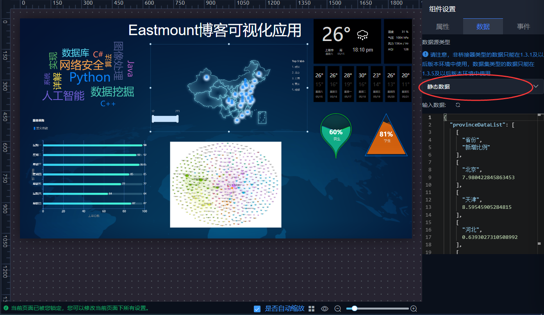Click the 18:10 pm time display
Image resolution: width=544 pixels, height=315 pixels.
[363, 50]
